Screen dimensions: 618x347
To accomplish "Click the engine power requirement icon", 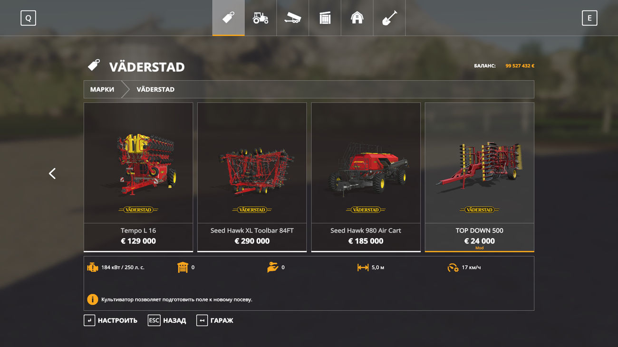I will tap(93, 267).
